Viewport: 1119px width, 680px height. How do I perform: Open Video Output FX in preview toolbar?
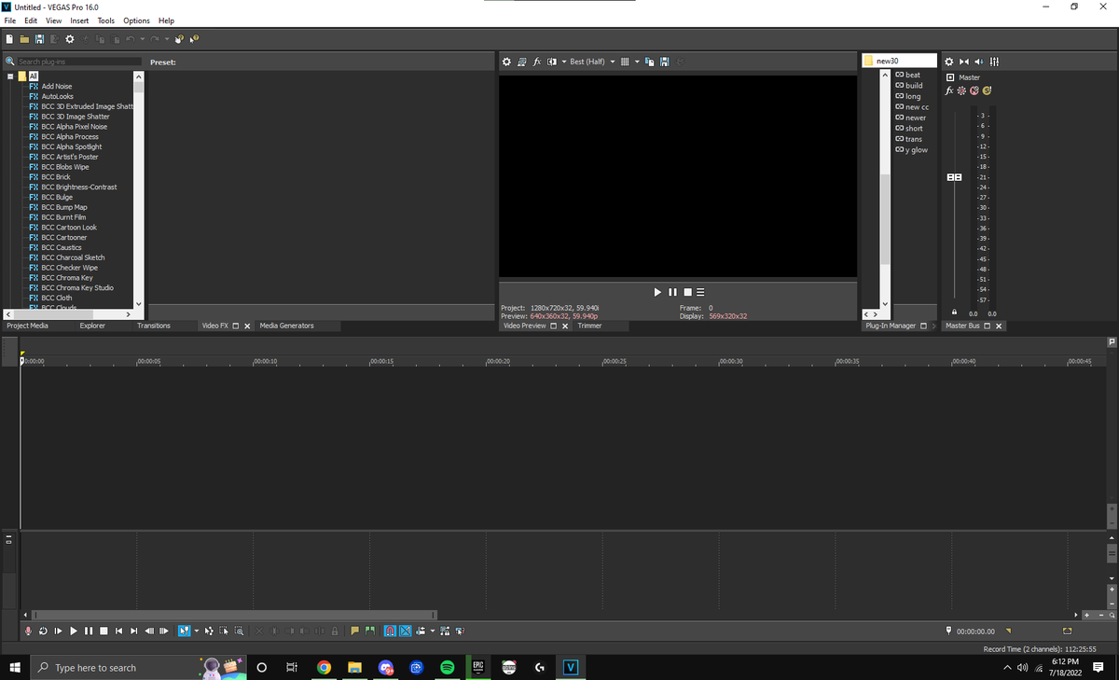click(x=537, y=62)
